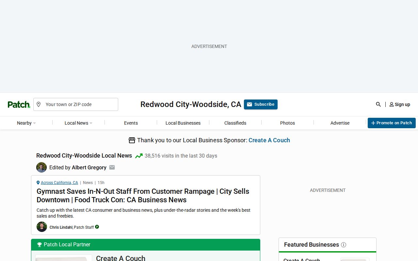Viewport: 418px width, 261px height.
Task: Open Local Businesses menu item
Action: [x=183, y=123]
